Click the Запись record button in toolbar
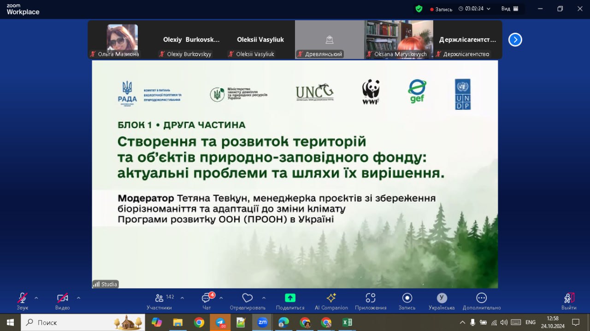590x331 pixels. click(x=407, y=298)
